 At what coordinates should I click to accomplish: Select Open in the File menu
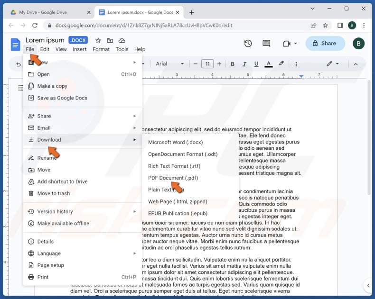click(x=83, y=74)
